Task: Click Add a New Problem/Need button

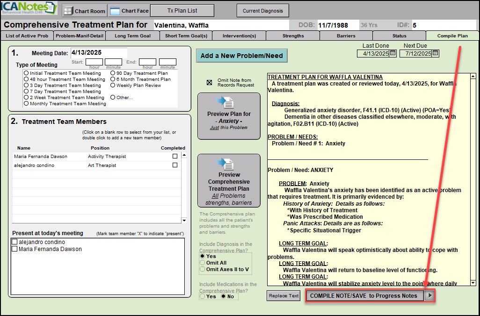Action: [x=241, y=56]
